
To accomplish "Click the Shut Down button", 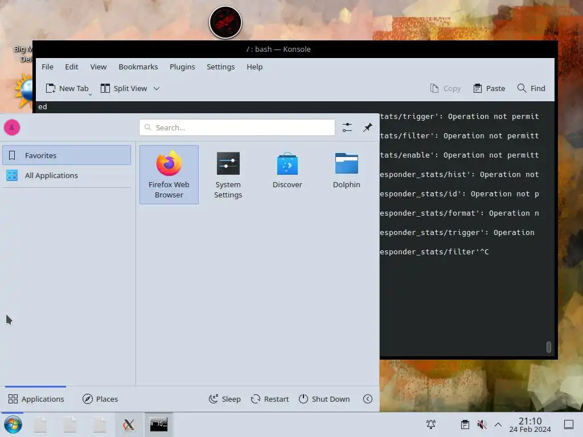I will pos(324,399).
